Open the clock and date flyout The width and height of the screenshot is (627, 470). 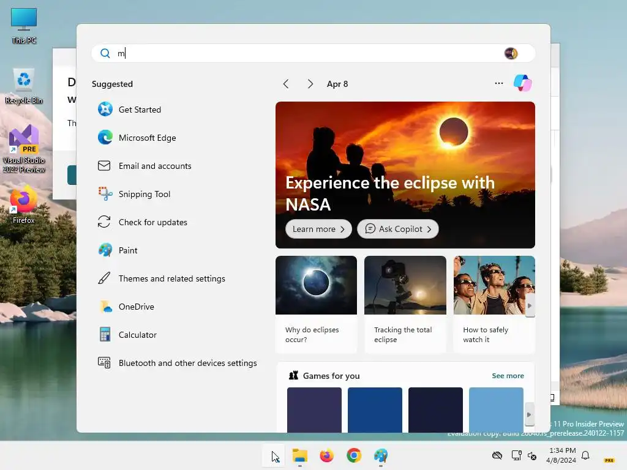pyautogui.click(x=561, y=455)
